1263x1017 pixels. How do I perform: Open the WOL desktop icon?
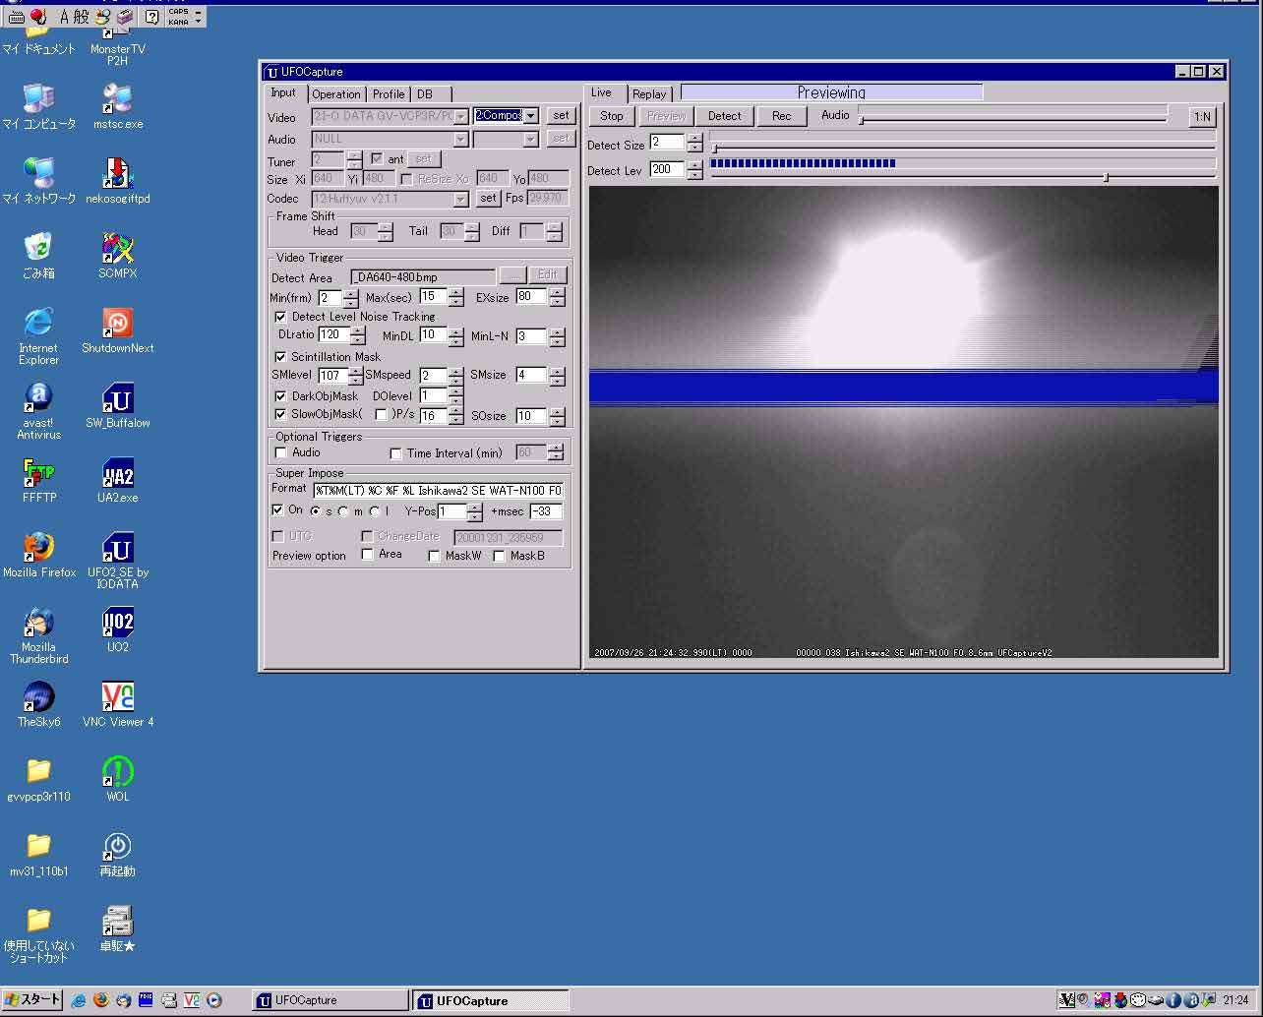point(117,772)
